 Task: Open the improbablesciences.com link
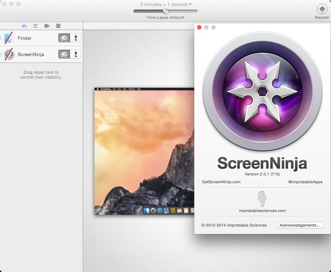coord(262,211)
